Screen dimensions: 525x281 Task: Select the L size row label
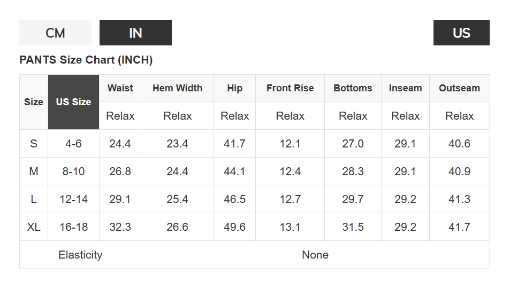tap(34, 199)
